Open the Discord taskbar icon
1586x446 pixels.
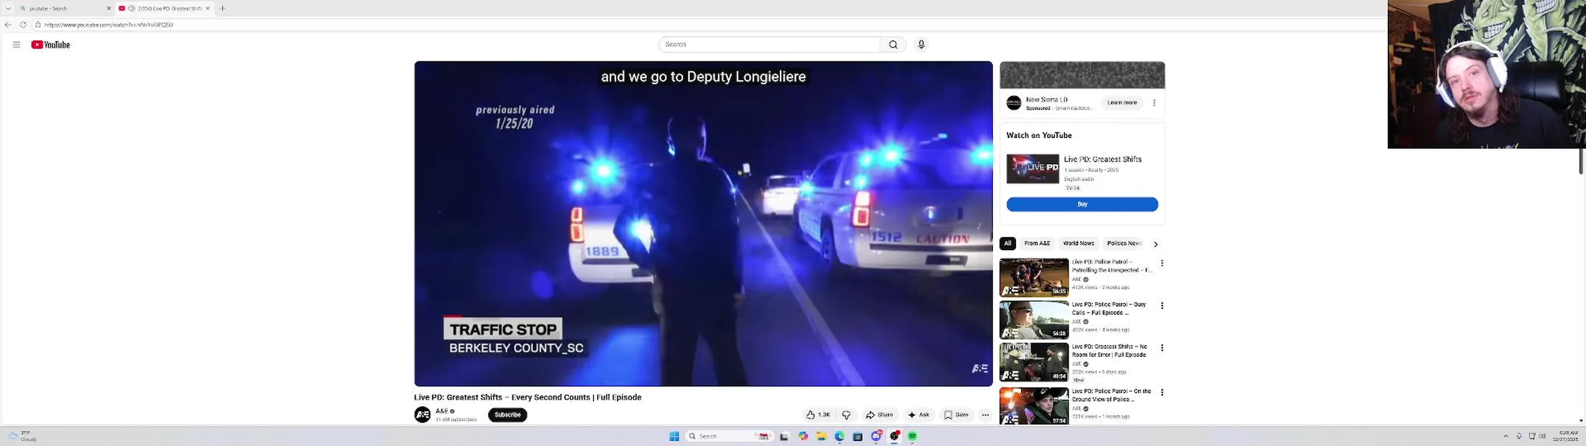(876, 436)
